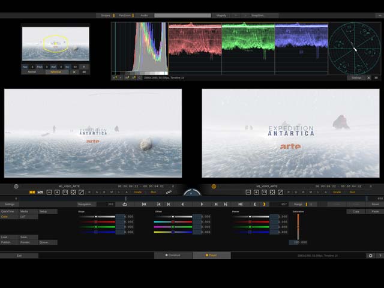384x288 pixels.
Task: Switch to the Media tab
Action: (29, 212)
